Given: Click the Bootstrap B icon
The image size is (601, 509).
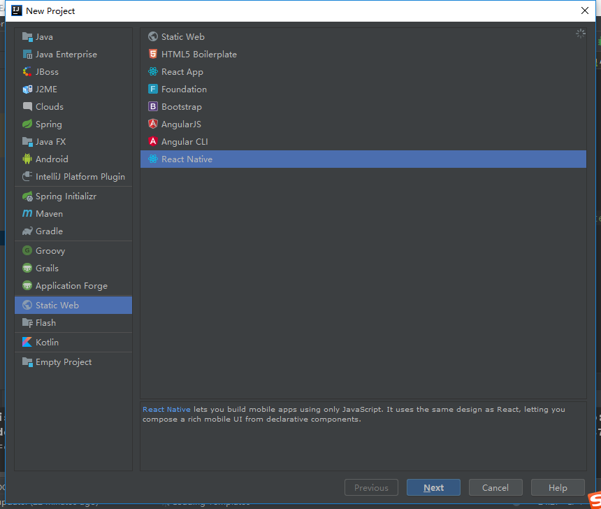Looking at the screenshot, I should [x=153, y=106].
